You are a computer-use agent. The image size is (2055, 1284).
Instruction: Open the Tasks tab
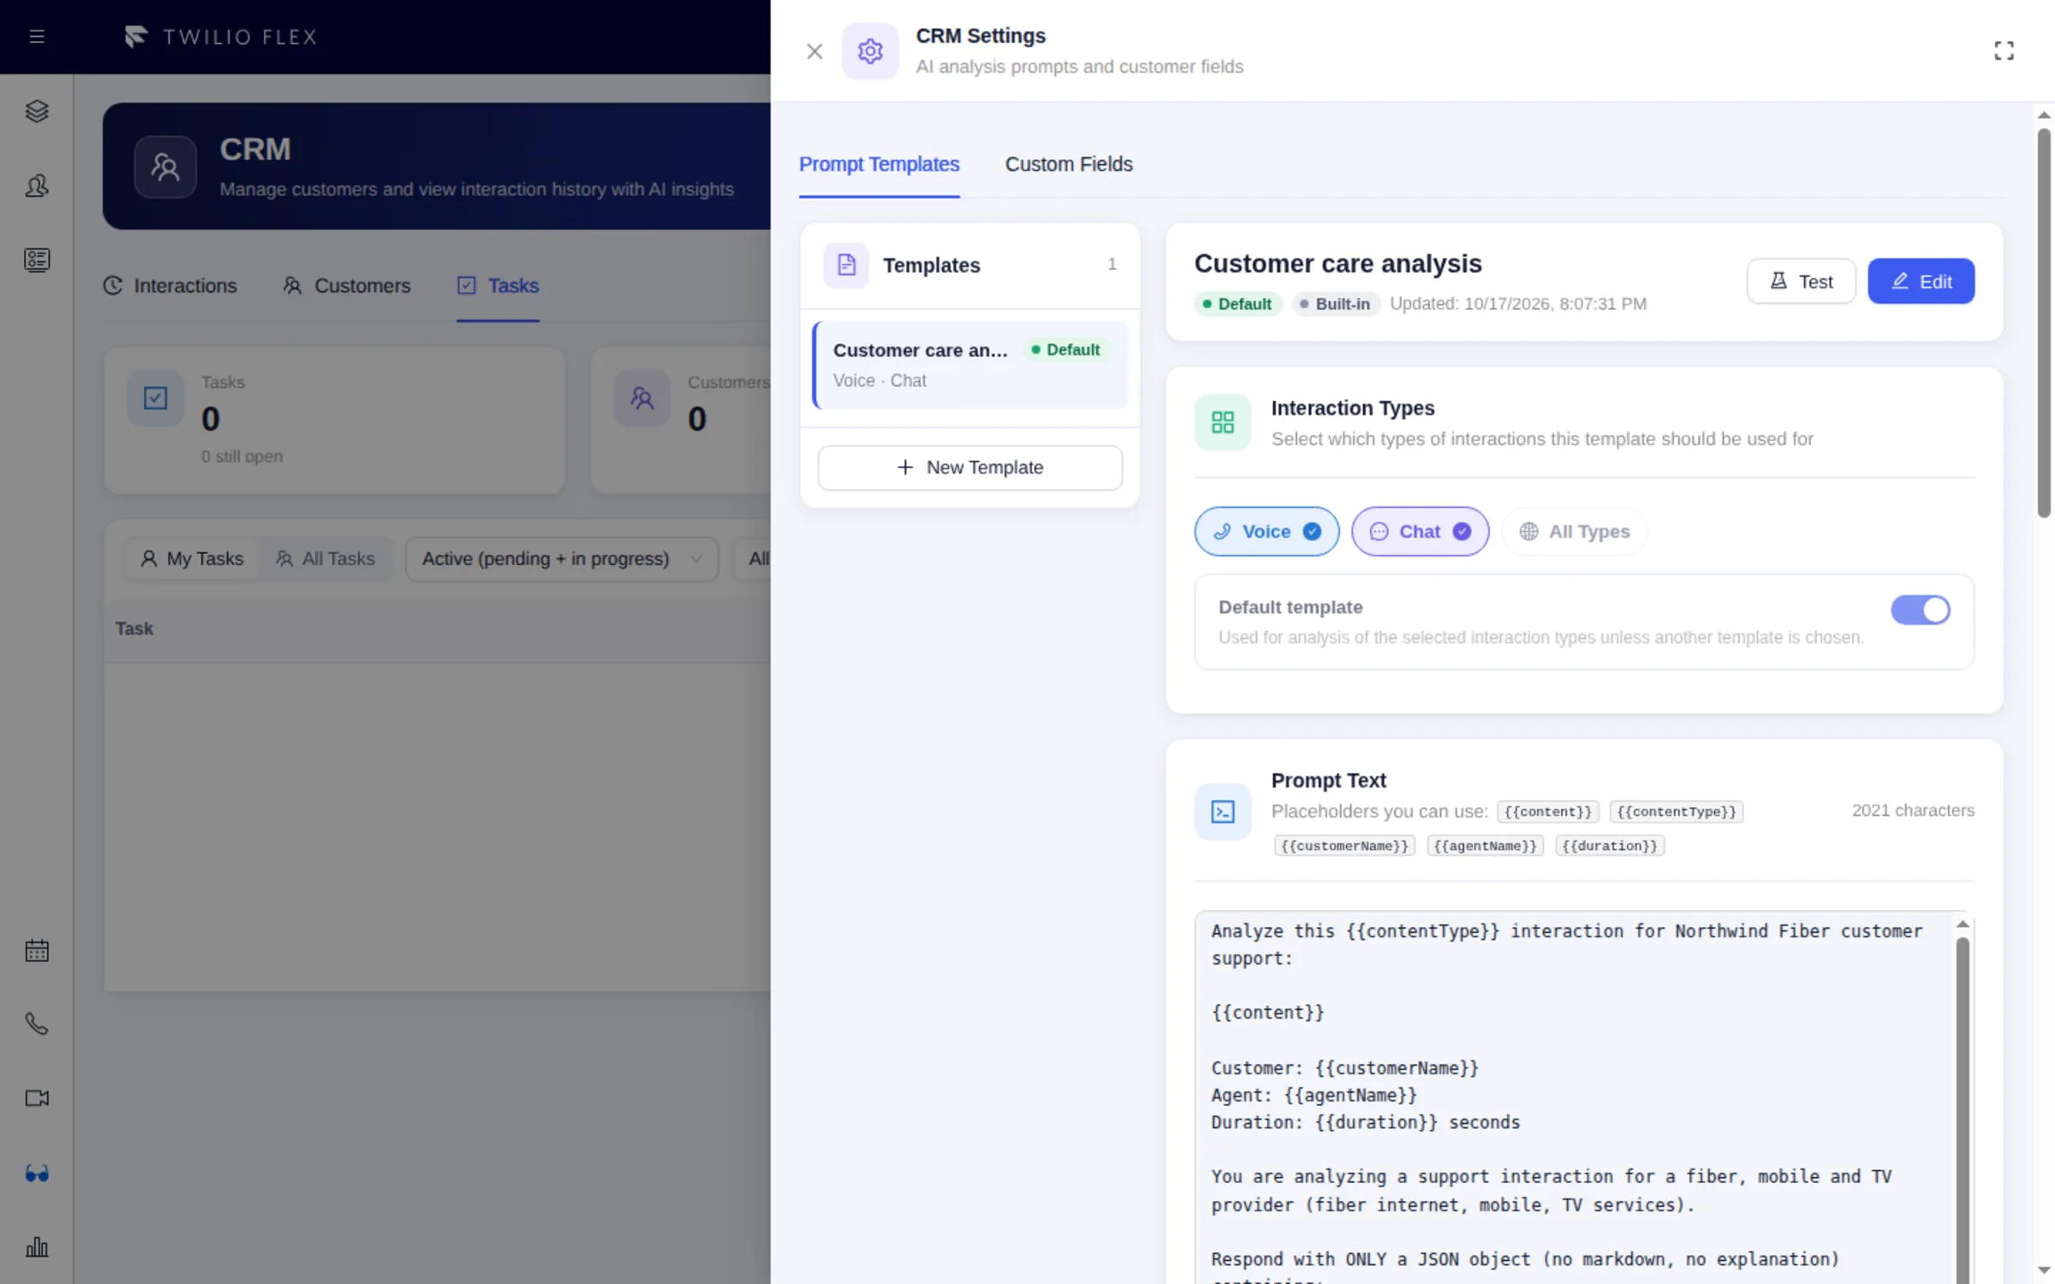[497, 286]
